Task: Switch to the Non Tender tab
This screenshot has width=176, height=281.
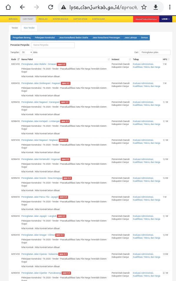Action: [29, 28]
